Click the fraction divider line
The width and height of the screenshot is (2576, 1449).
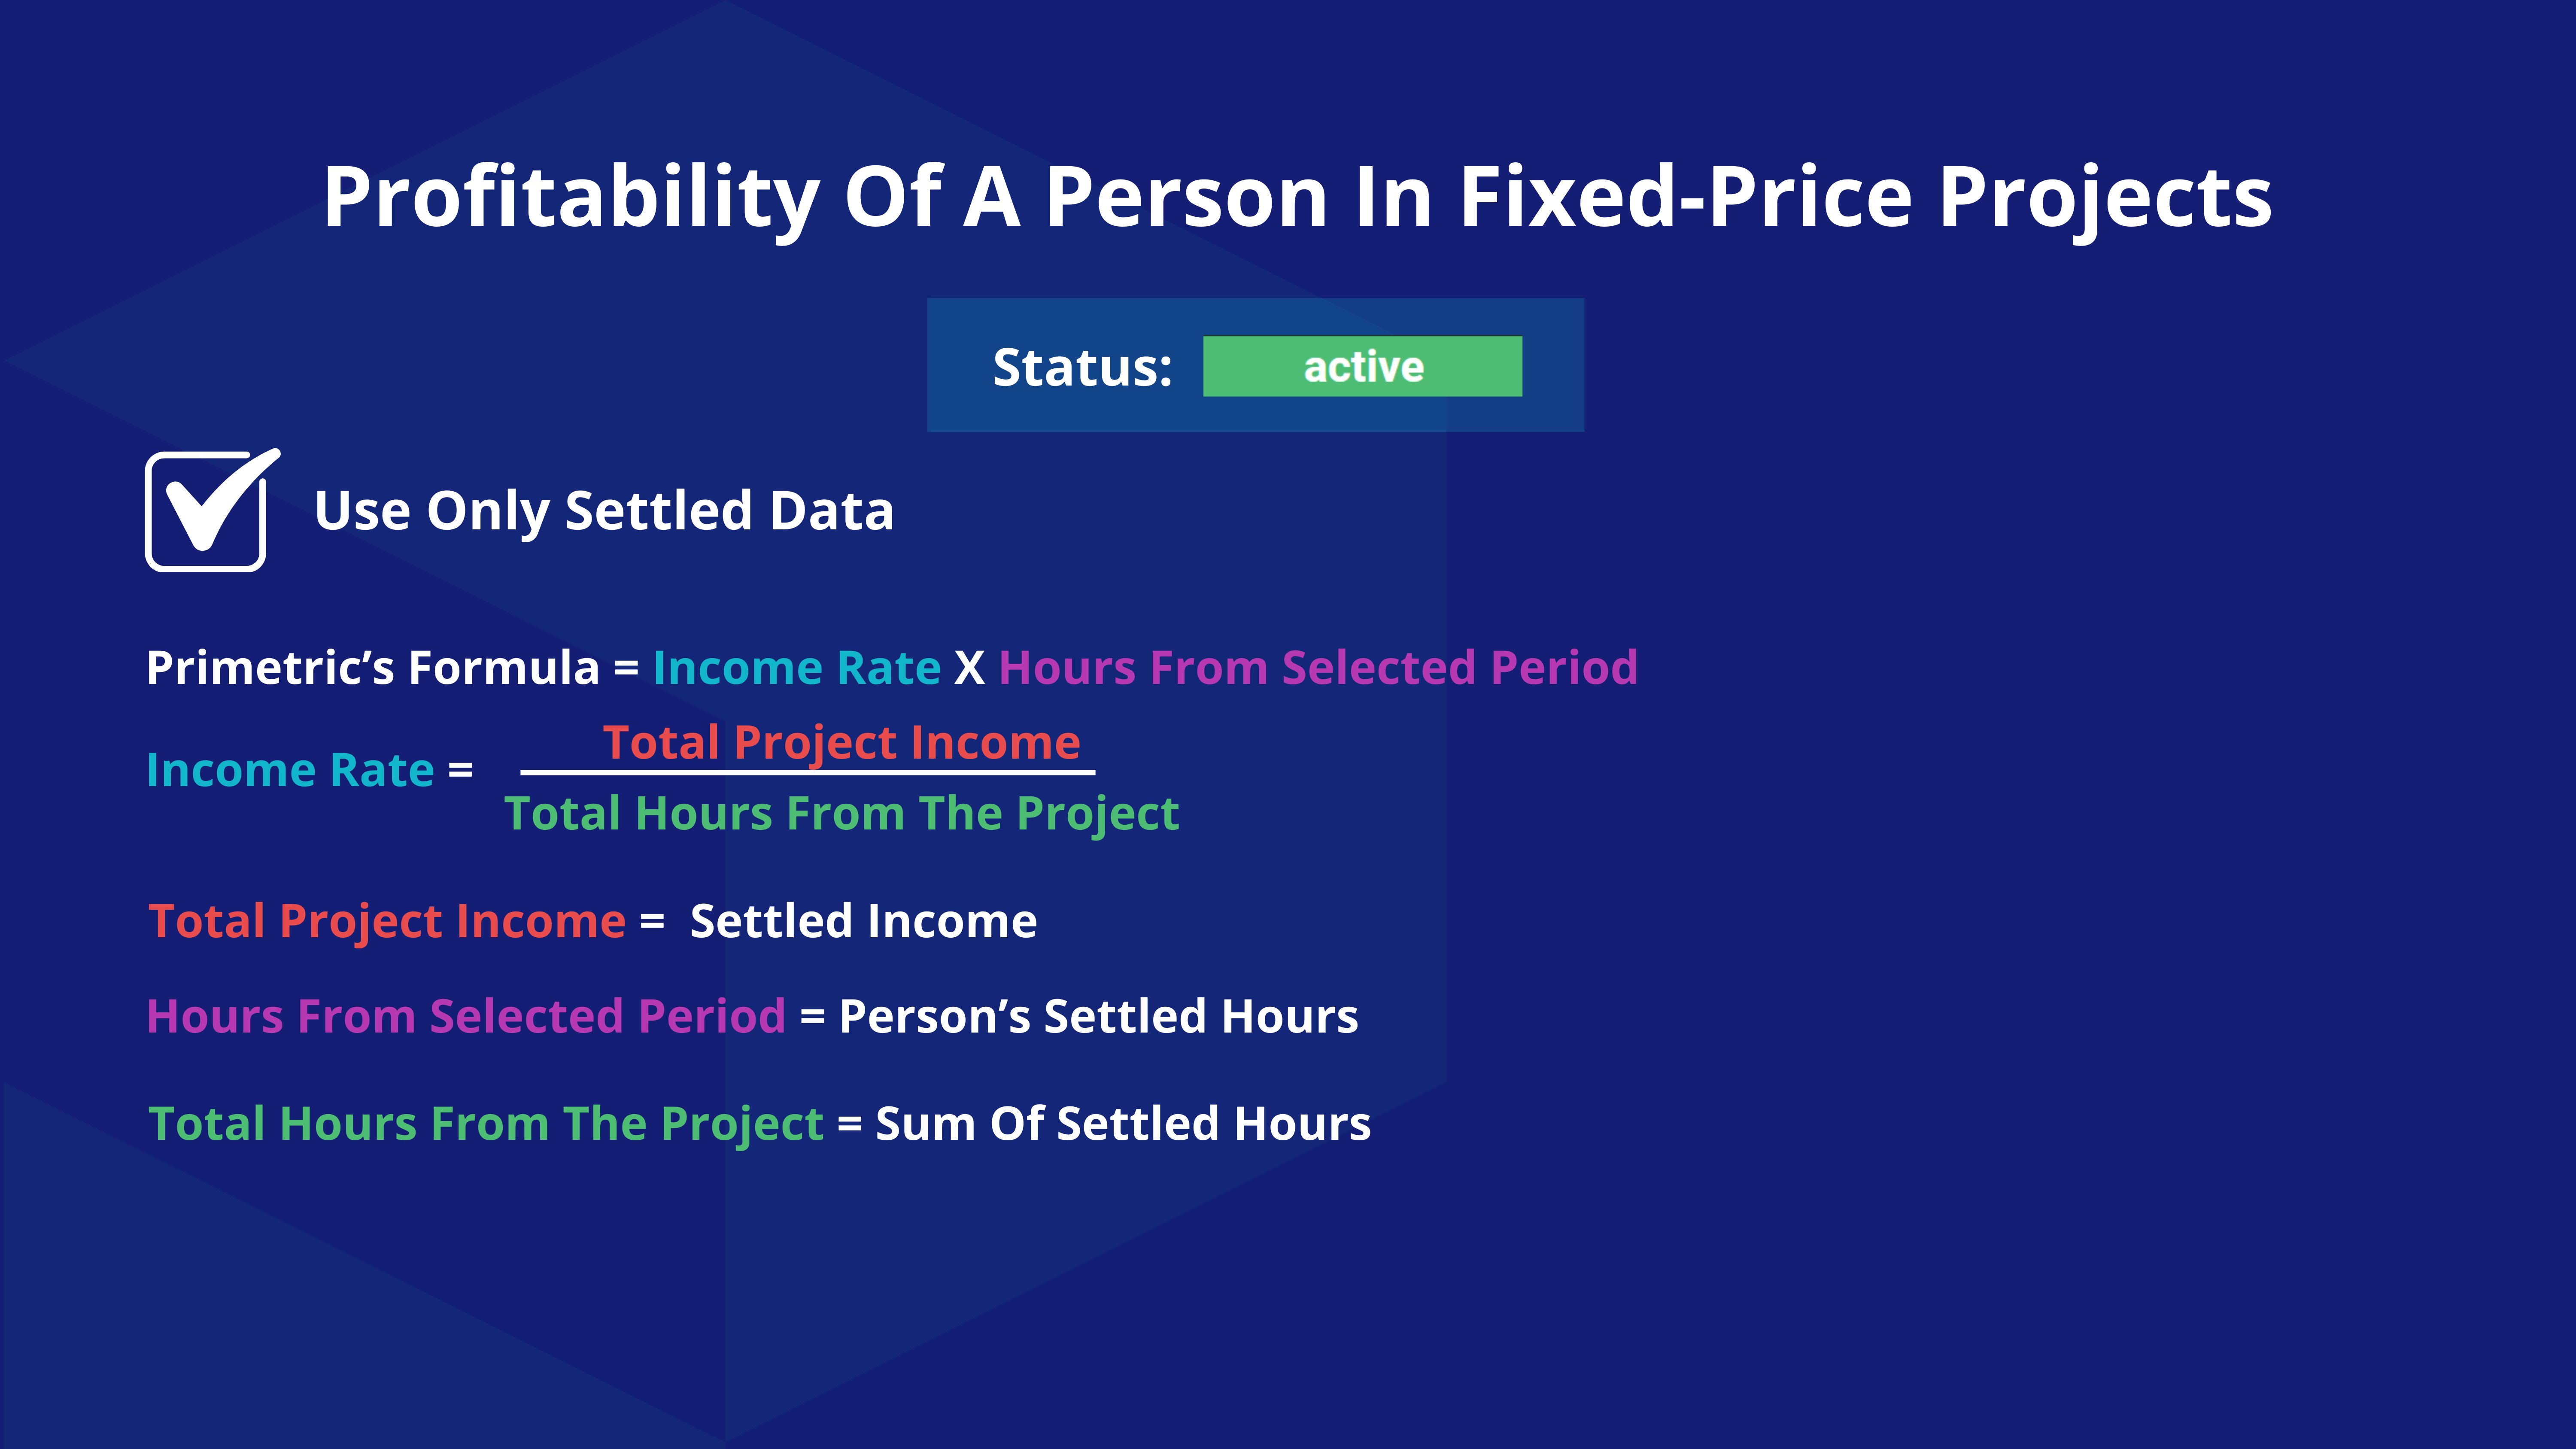point(808,772)
